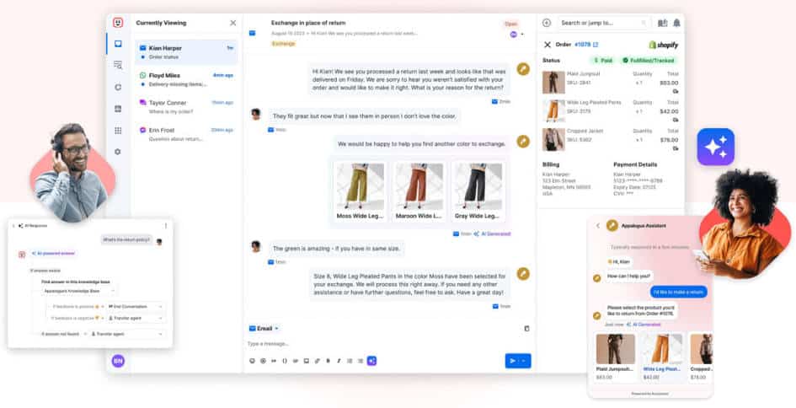Viewport: 796px width, 408px height.
Task: Select the Gray Wide Leg product card
Action: tap(478, 191)
